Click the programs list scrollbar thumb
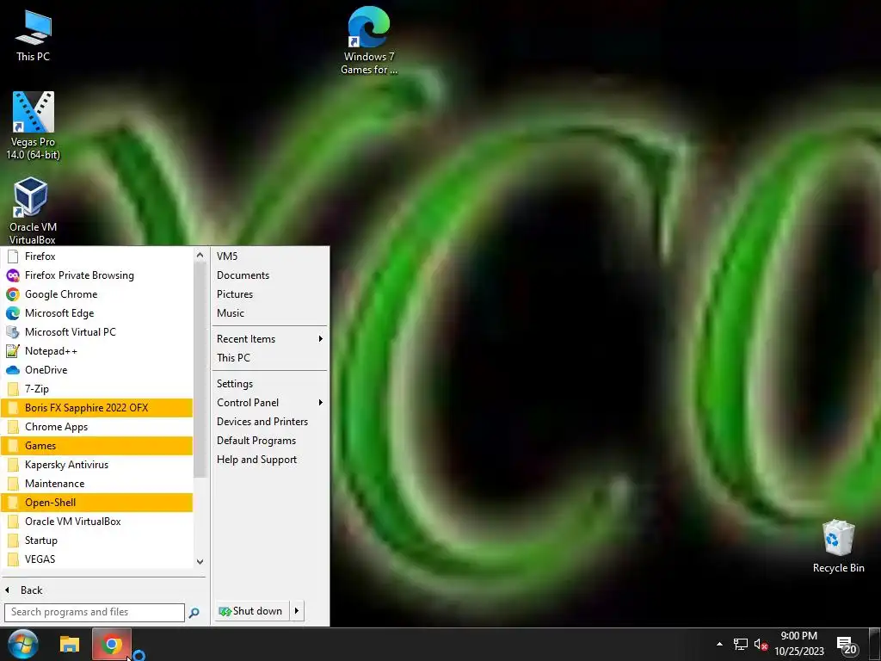 coord(200,370)
